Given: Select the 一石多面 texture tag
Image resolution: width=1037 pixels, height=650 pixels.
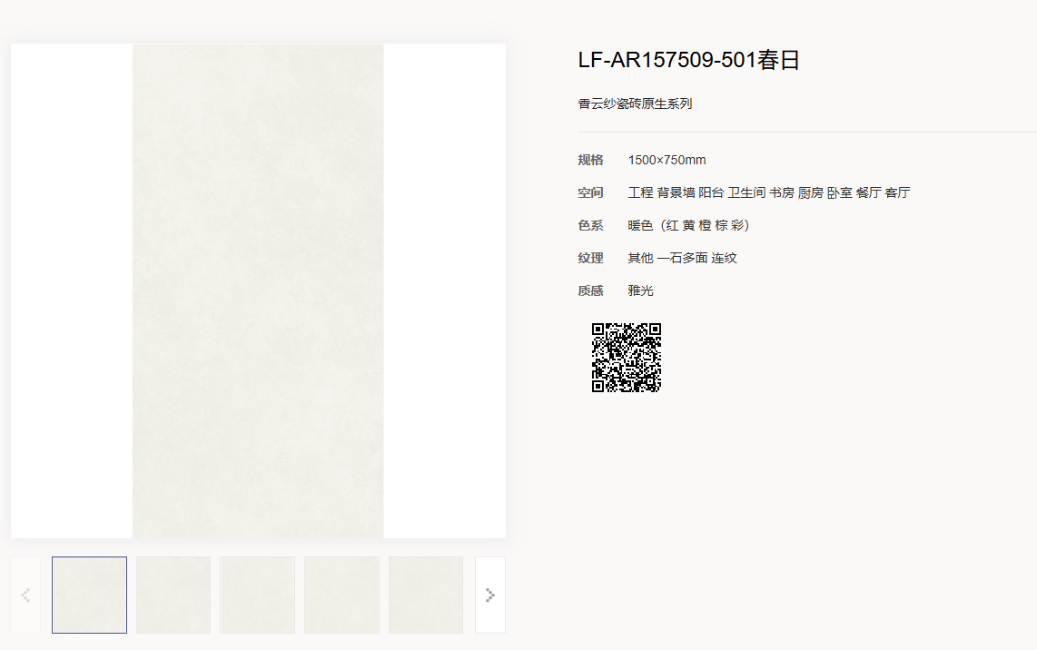Looking at the screenshot, I should [682, 258].
